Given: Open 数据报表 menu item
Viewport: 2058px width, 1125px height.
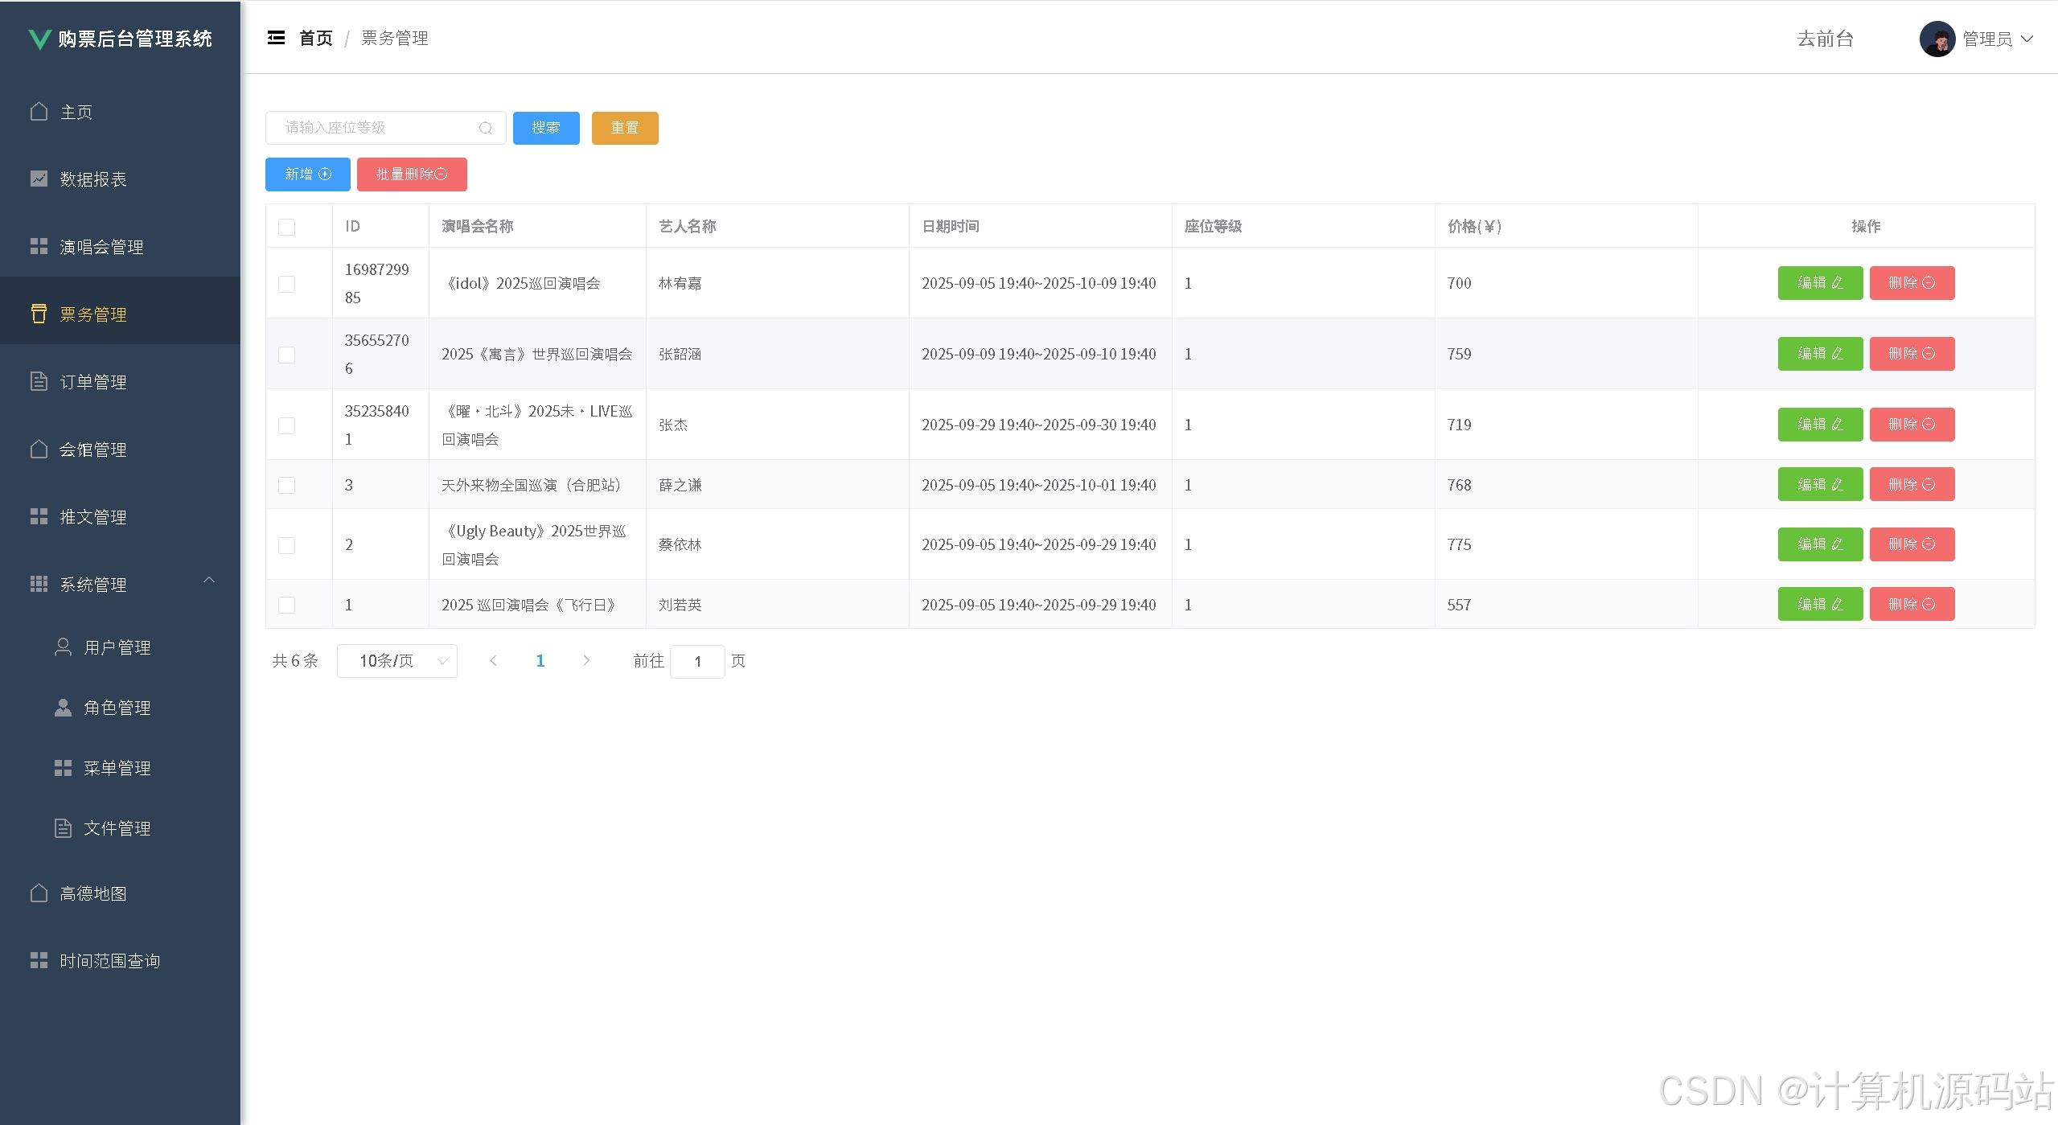Looking at the screenshot, I should pos(121,179).
